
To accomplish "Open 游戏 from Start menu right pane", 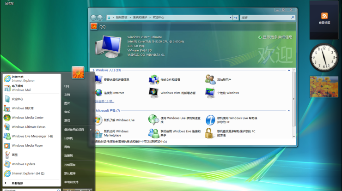I will click(x=67, y=120).
